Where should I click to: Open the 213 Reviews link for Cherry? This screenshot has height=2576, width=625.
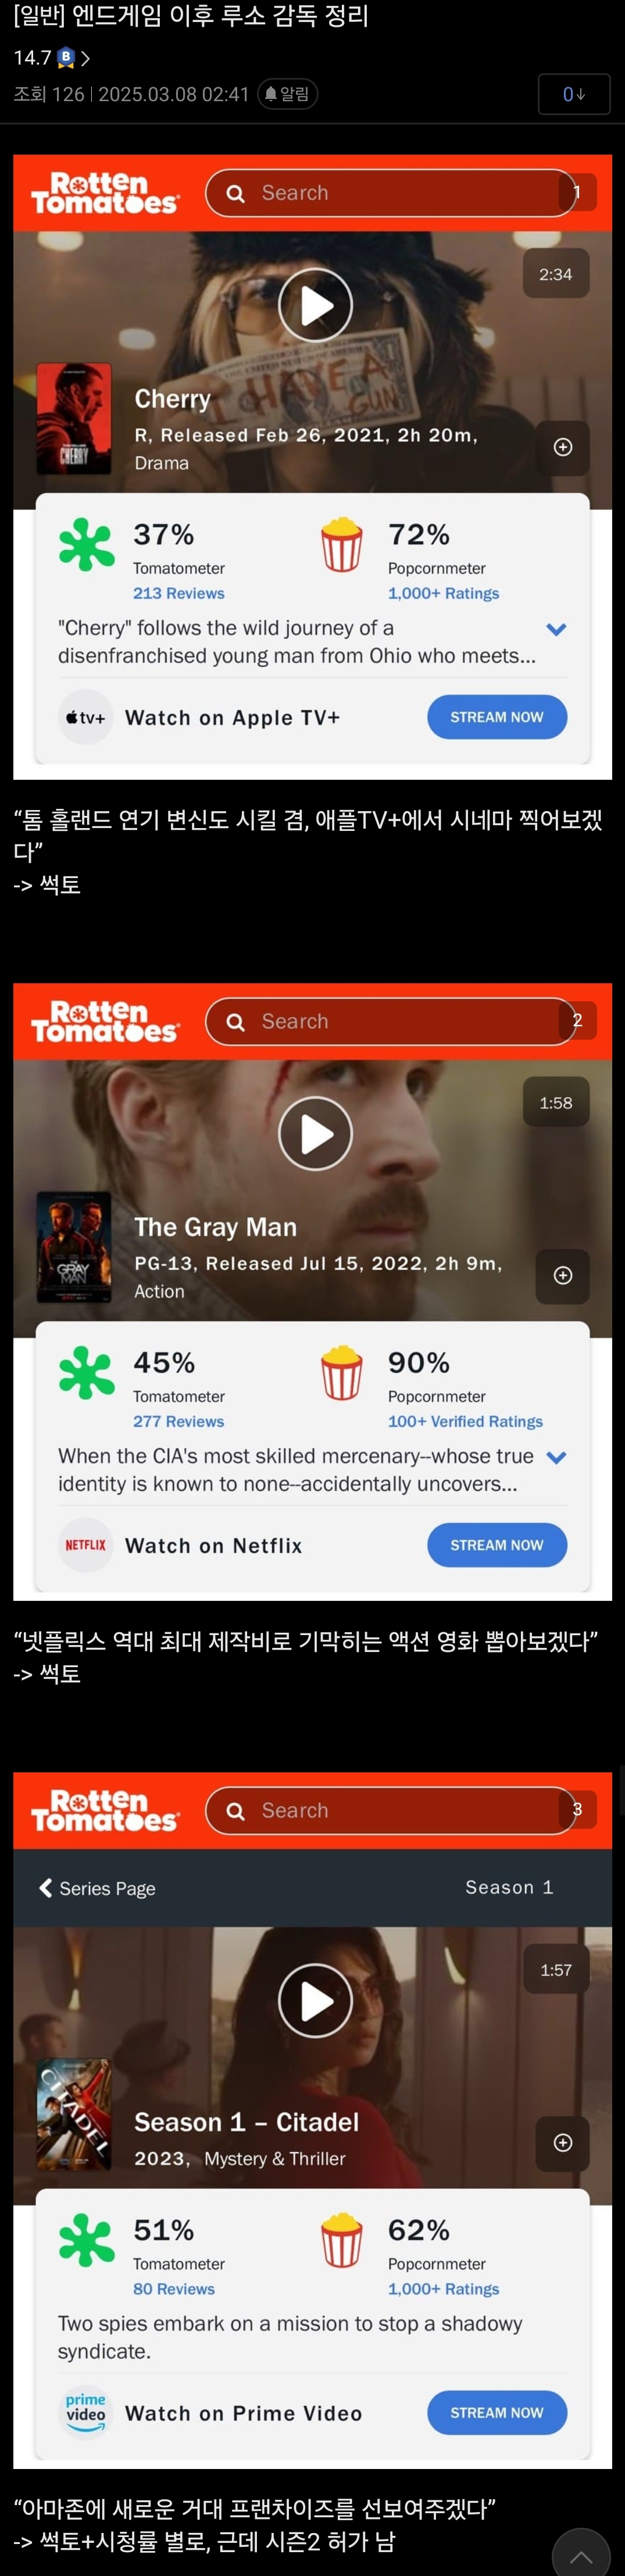(179, 593)
